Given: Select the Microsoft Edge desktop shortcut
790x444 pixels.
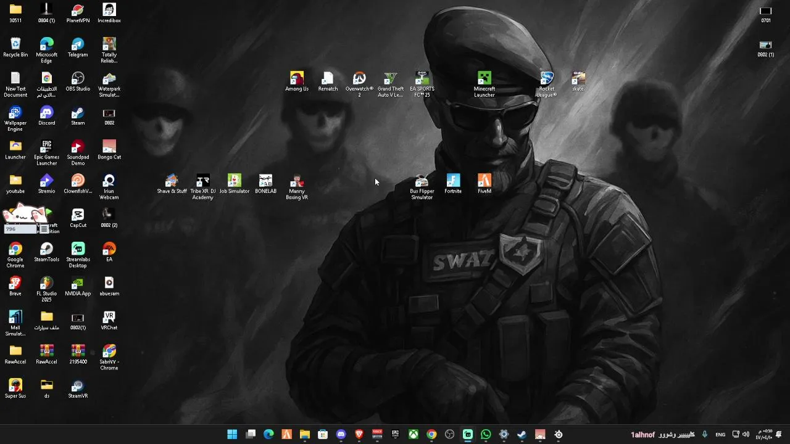Looking at the screenshot, I should [x=46, y=51].
